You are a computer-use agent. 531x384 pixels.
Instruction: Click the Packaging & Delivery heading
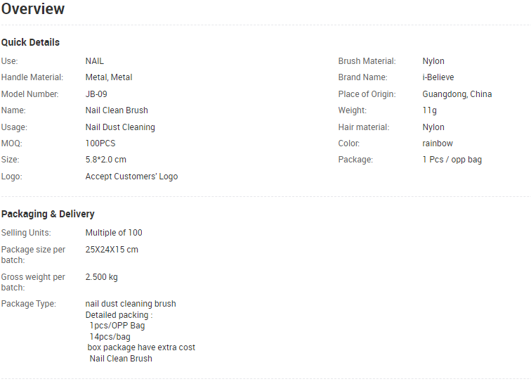(x=48, y=214)
